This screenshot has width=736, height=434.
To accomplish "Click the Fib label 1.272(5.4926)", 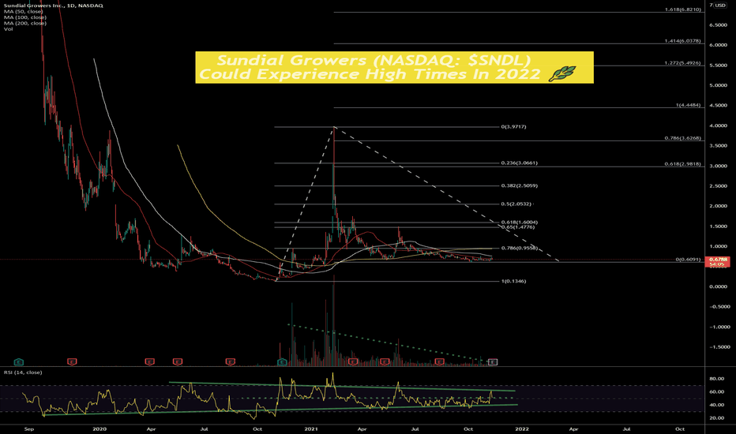I will [682, 63].
